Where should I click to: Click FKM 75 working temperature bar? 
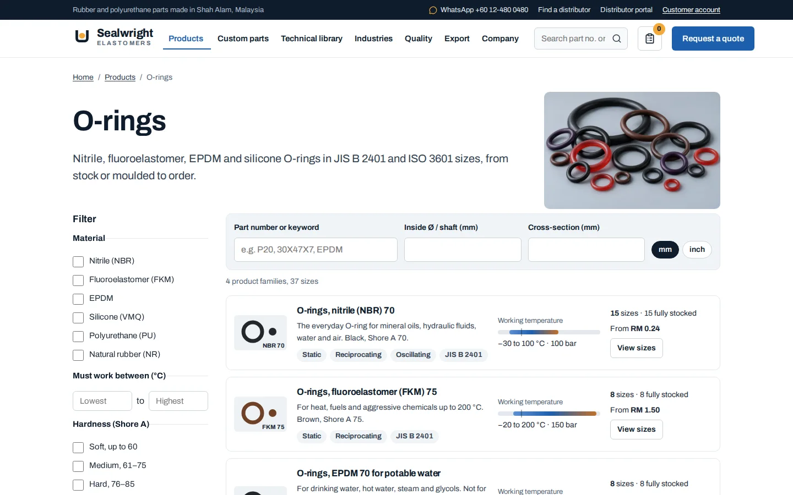(x=549, y=414)
